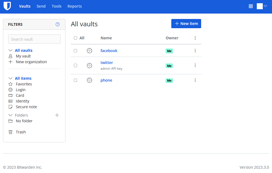Open the Tools section
Viewport: 272px width, 173px height.
tap(56, 6)
